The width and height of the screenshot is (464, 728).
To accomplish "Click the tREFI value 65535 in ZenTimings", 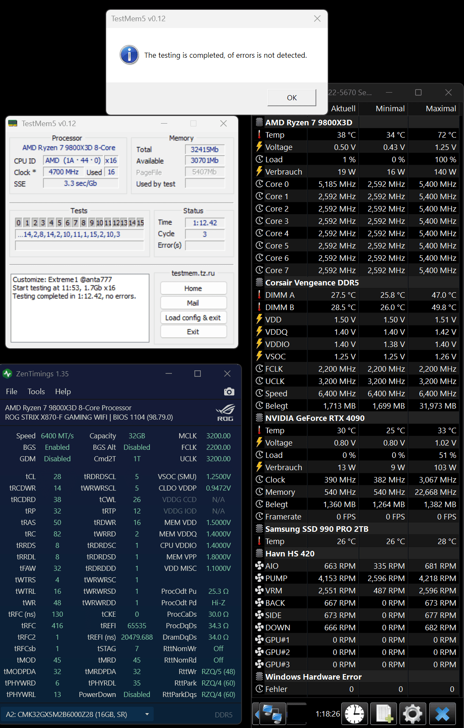I will pyautogui.click(x=137, y=626).
